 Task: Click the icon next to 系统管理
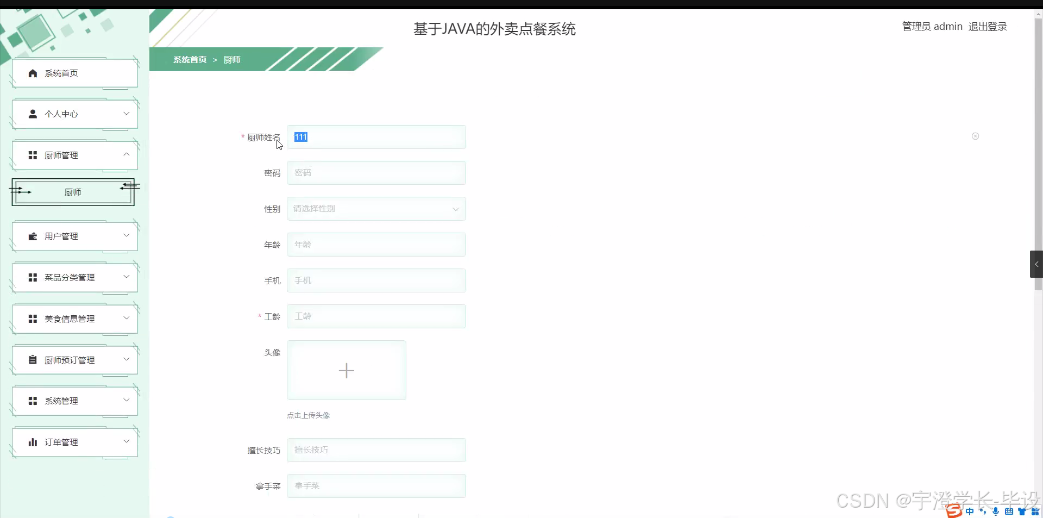click(x=32, y=401)
